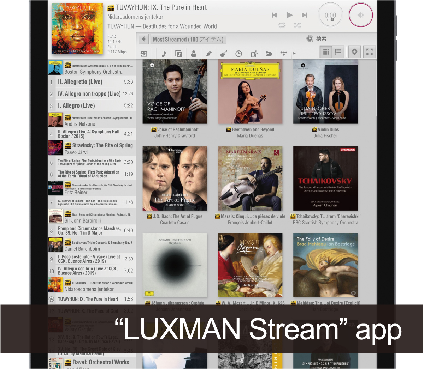Switch to grid view
The height and width of the screenshot is (369, 424).
pyautogui.click(x=326, y=52)
